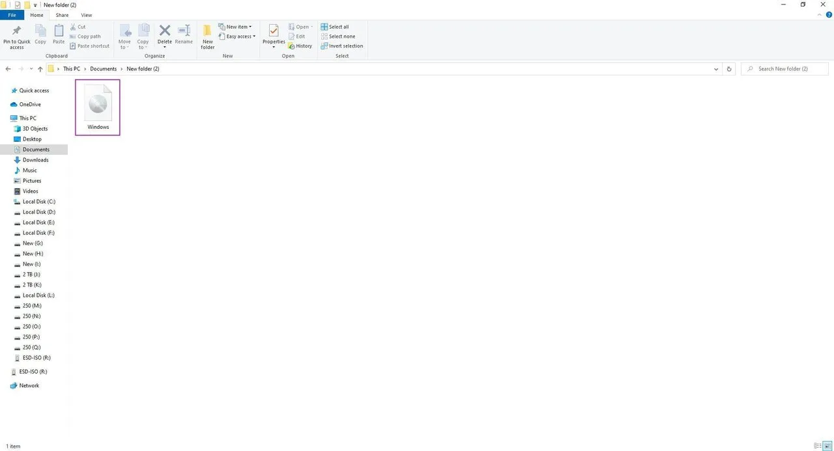834x451 pixels.
Task: Open the Move to dropdown
Action: tap(124, 38)
